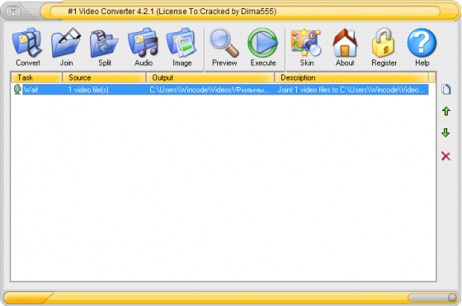
Task: Delete task with the red X icon
Action: pyautogui.click(x=445, y=156)
